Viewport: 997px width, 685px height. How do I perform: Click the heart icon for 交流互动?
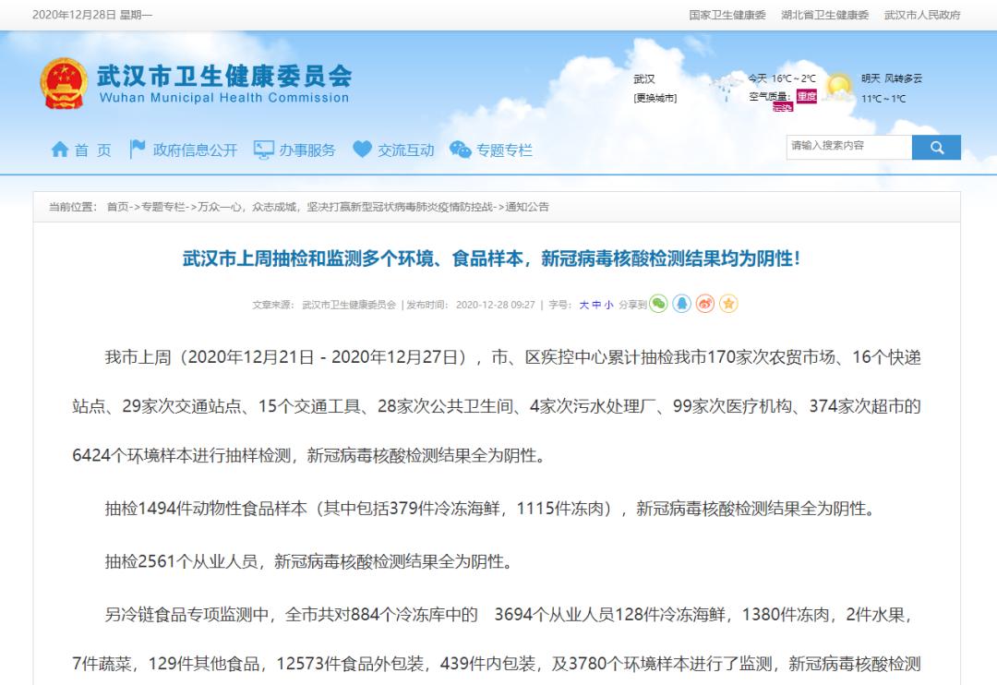click(x=362, y=149)
